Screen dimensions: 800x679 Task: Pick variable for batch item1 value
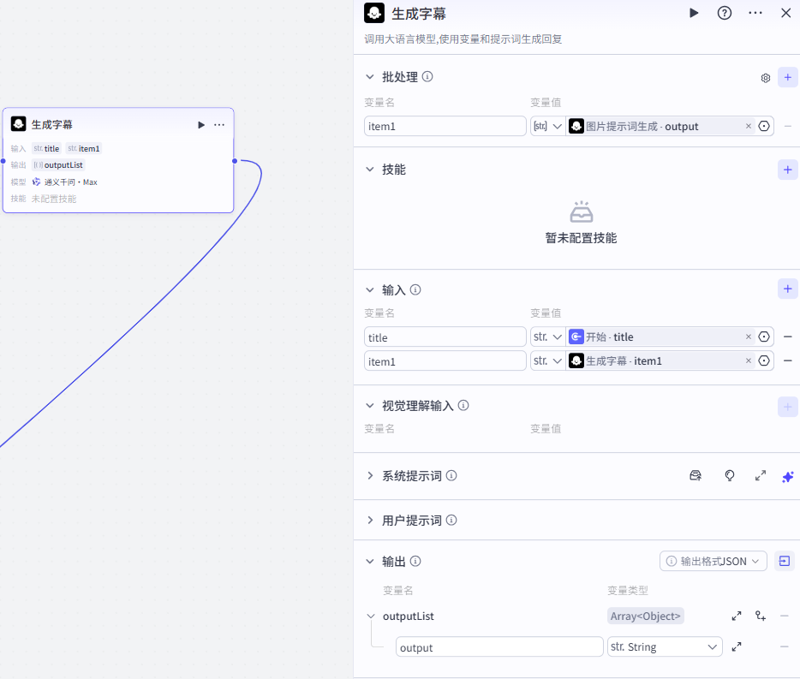(x=764, y=126)
